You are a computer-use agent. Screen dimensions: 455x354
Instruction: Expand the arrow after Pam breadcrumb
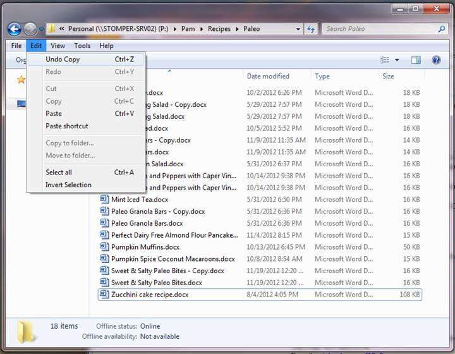click(202, 29)
